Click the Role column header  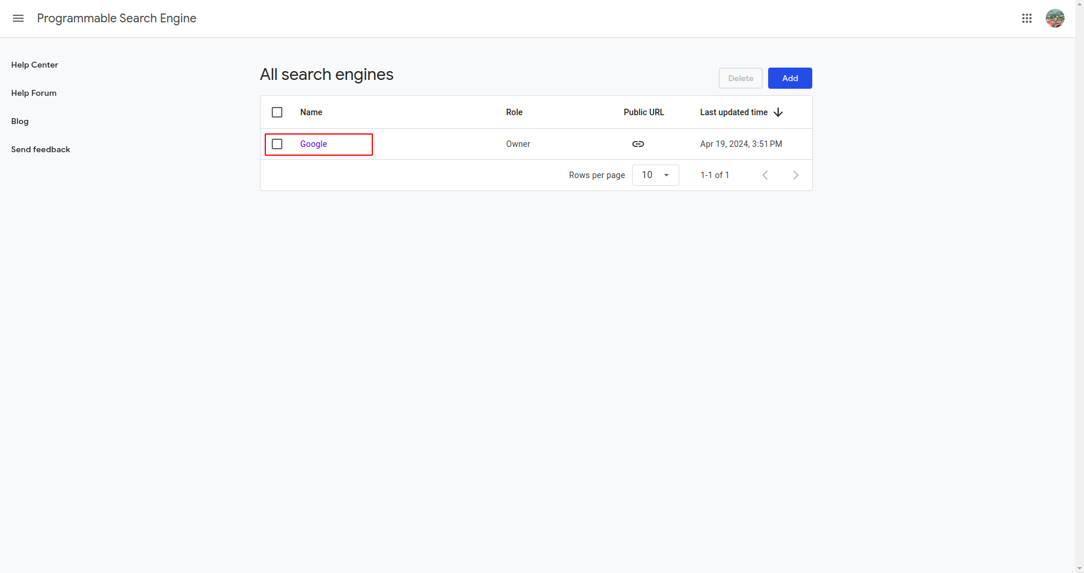[x=514, y=112]
